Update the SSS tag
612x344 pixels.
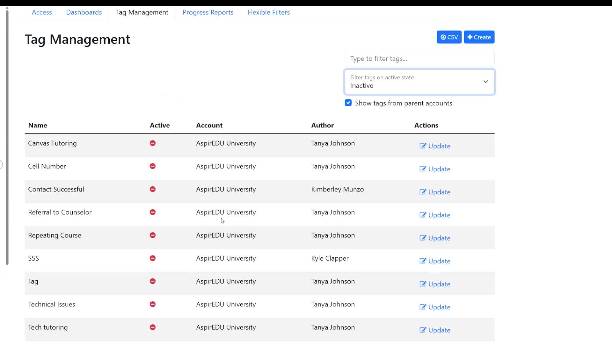coord(435,261)
